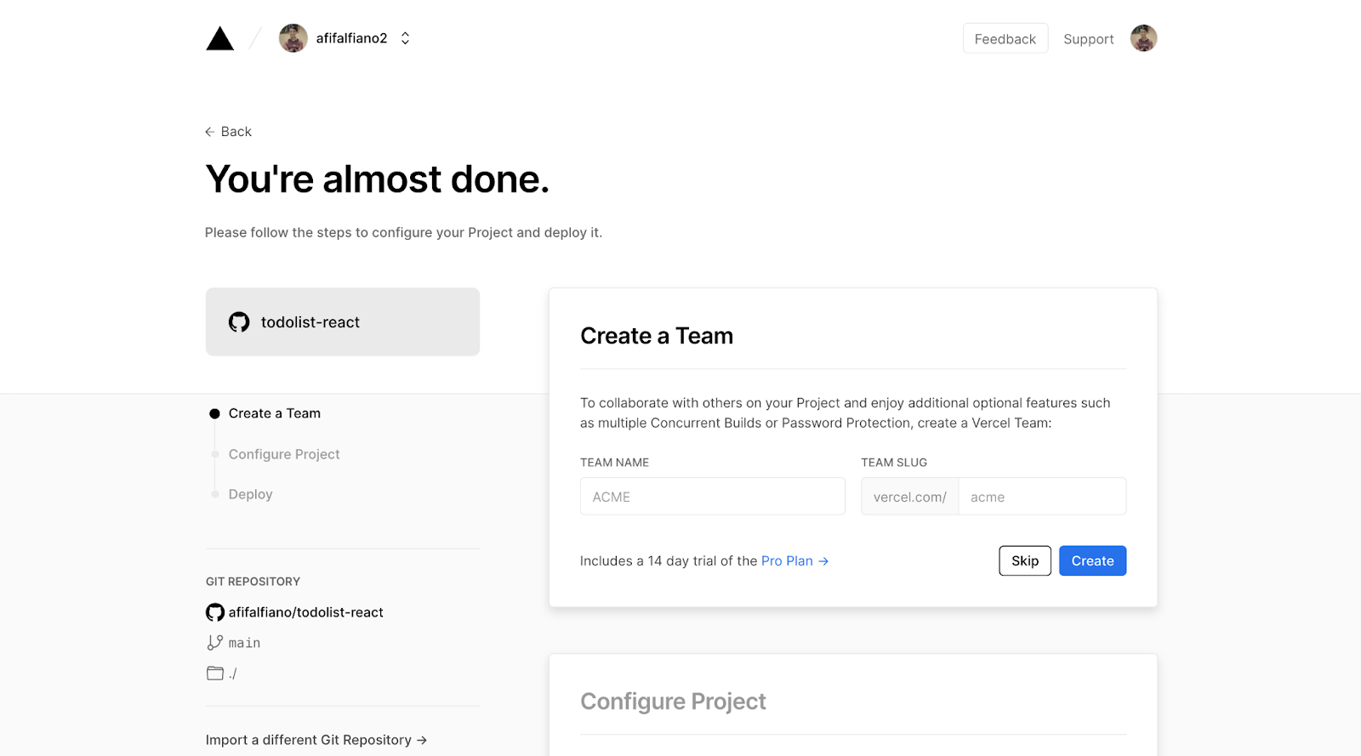Viewport: 1361px width, 756px height.
Task: Click the blue Create button
Action: (x=1092, y=561)
